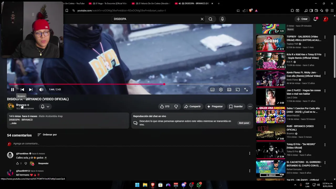Open options for TOPBOY - SALSEROS video
The width and height of the screenshot is (336, 189).
[x=325, y=37]
